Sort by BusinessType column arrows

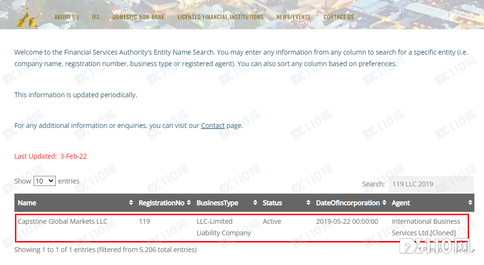tap(255, 203)
